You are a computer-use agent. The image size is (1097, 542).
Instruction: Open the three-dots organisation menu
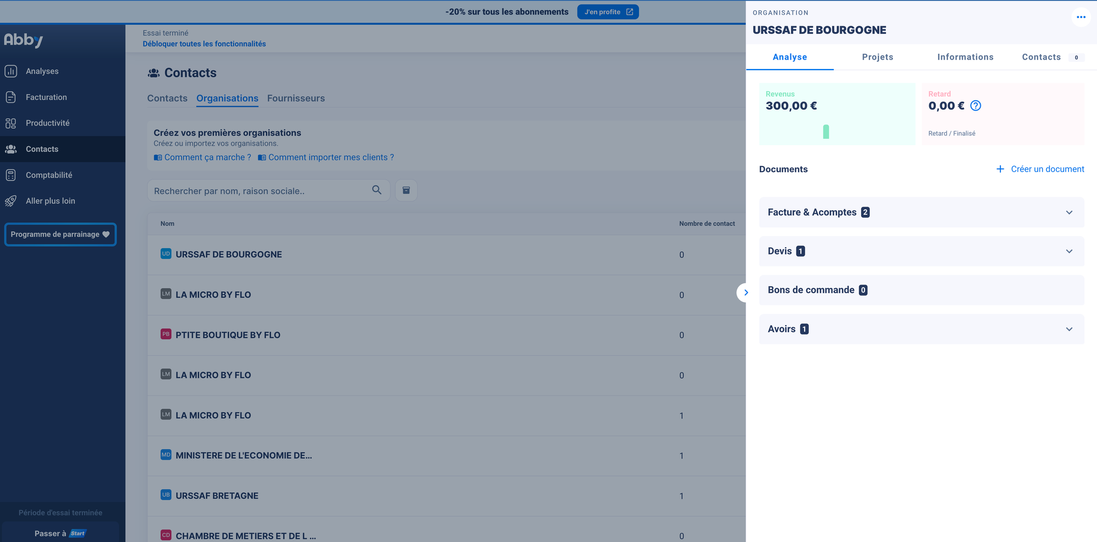click(x=1081, y=17)
